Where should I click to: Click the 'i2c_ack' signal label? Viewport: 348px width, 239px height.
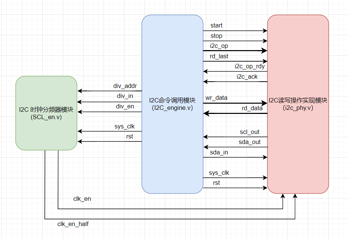247,77
